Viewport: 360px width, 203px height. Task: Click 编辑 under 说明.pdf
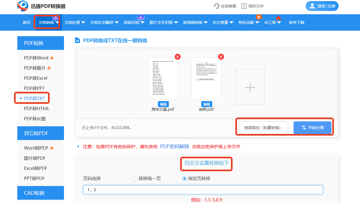[x=206, y=104]
